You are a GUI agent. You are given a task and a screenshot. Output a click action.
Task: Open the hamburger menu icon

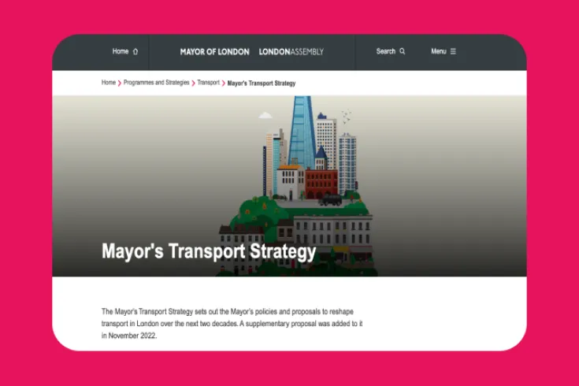tap(453, 52)
